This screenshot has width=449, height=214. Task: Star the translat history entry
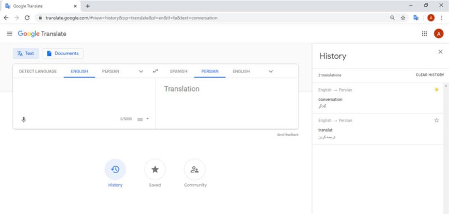[437, 120]
